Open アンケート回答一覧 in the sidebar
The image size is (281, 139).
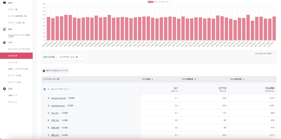pyautogui.click(x=16, y=23)
